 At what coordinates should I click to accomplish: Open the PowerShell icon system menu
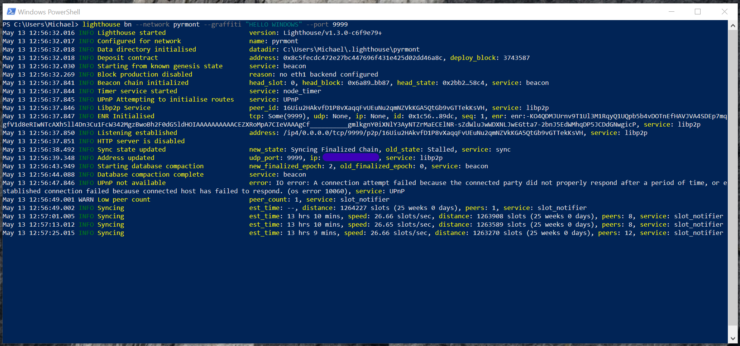11,12
